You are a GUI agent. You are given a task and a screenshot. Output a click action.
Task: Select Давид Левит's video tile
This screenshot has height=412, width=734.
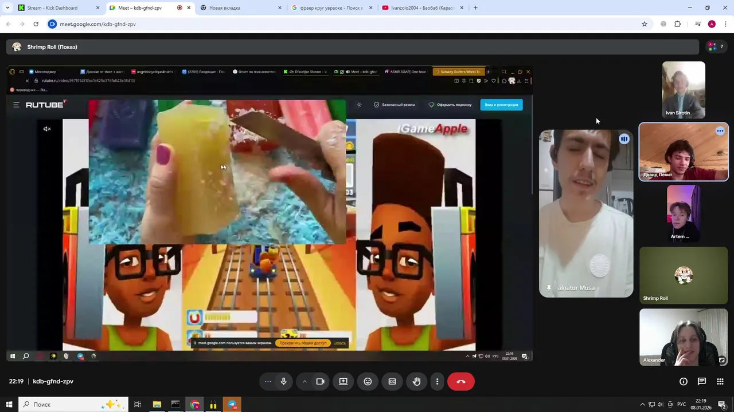(x=684, y=152)
